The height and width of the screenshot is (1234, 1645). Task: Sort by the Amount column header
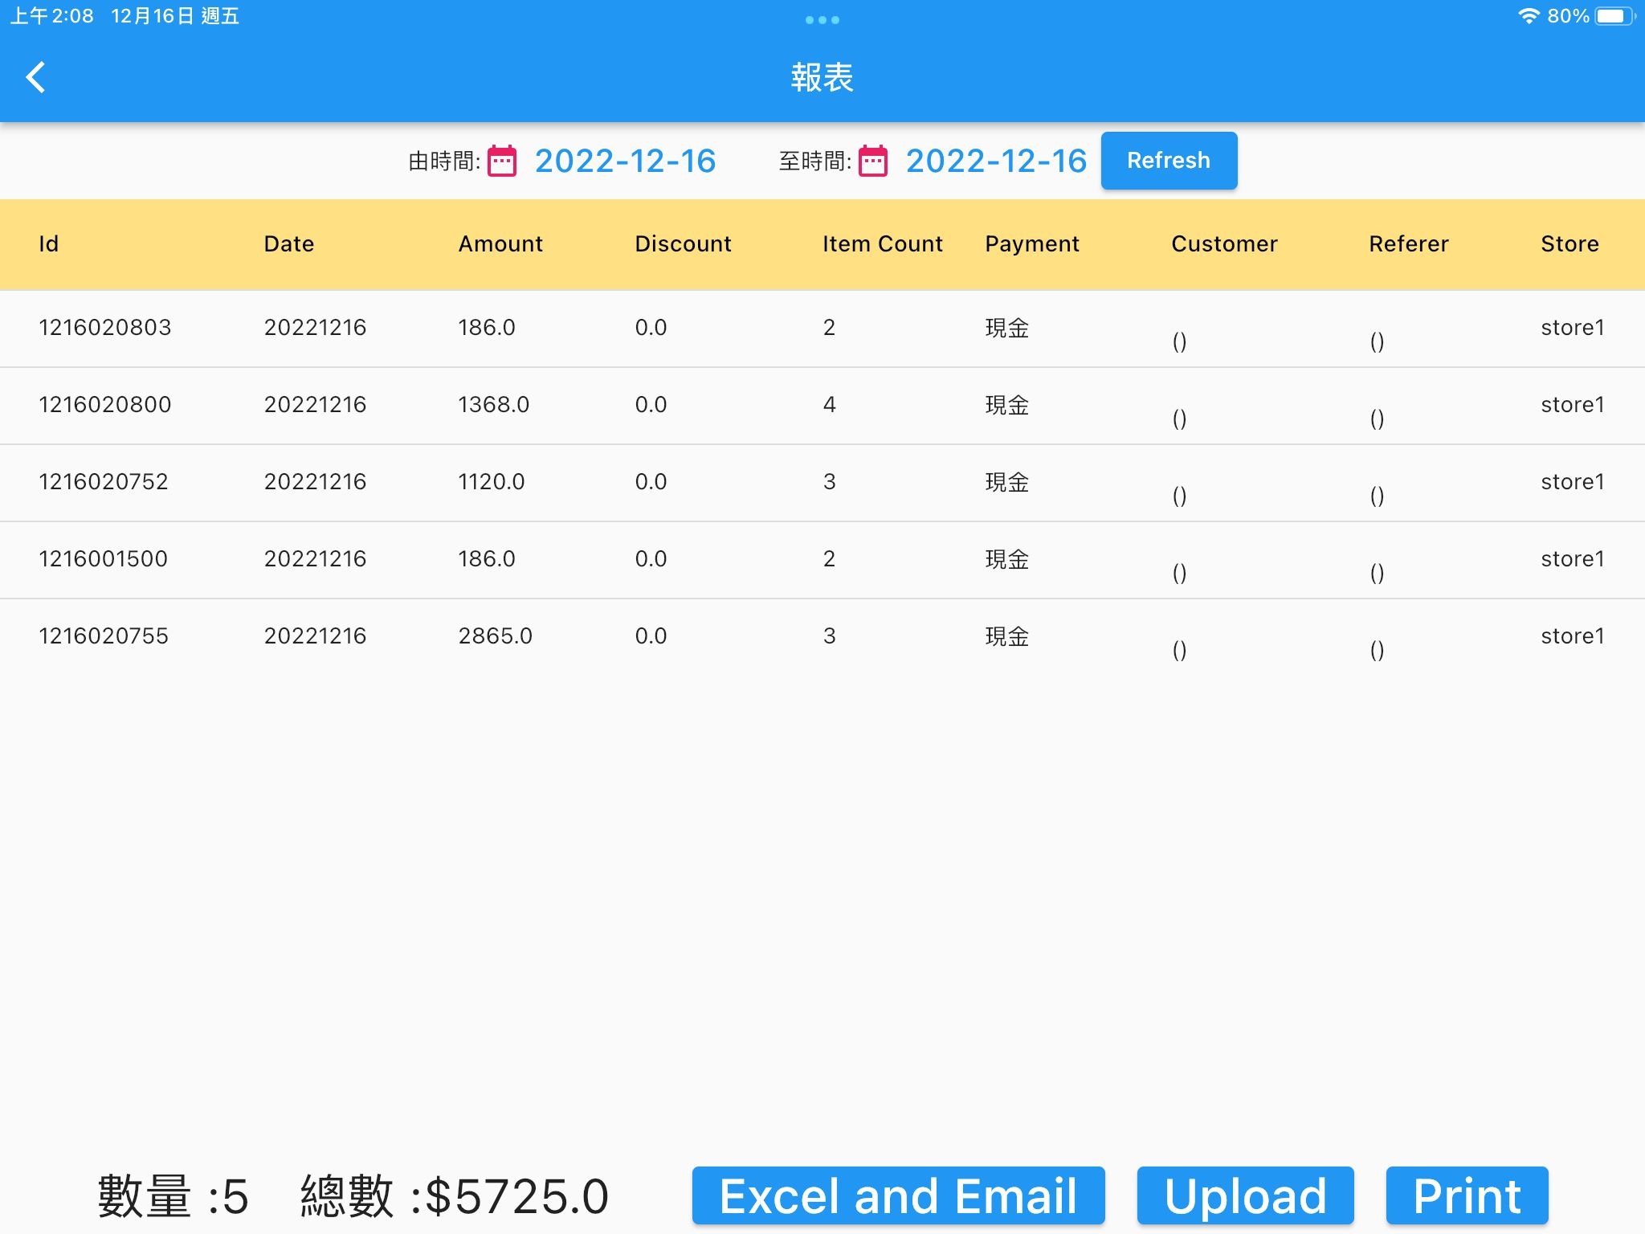500,244
